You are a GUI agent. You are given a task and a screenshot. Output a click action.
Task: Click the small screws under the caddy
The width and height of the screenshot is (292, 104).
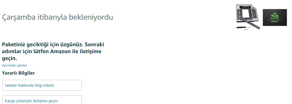tap(246, 30)
